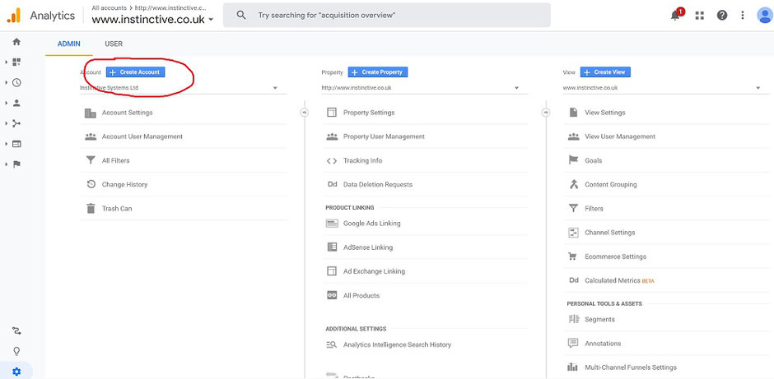Screen dimensions: 774x379
Task: Expand the Conversions sidebar section arrow
Action: (7, 164)
